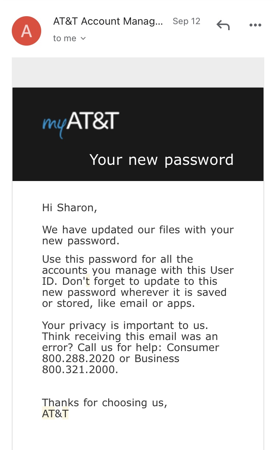Viewport: 276px width, 450px height.
Task: Click the highlighted 'AT&T' signature text
Action: coord(55,414)
